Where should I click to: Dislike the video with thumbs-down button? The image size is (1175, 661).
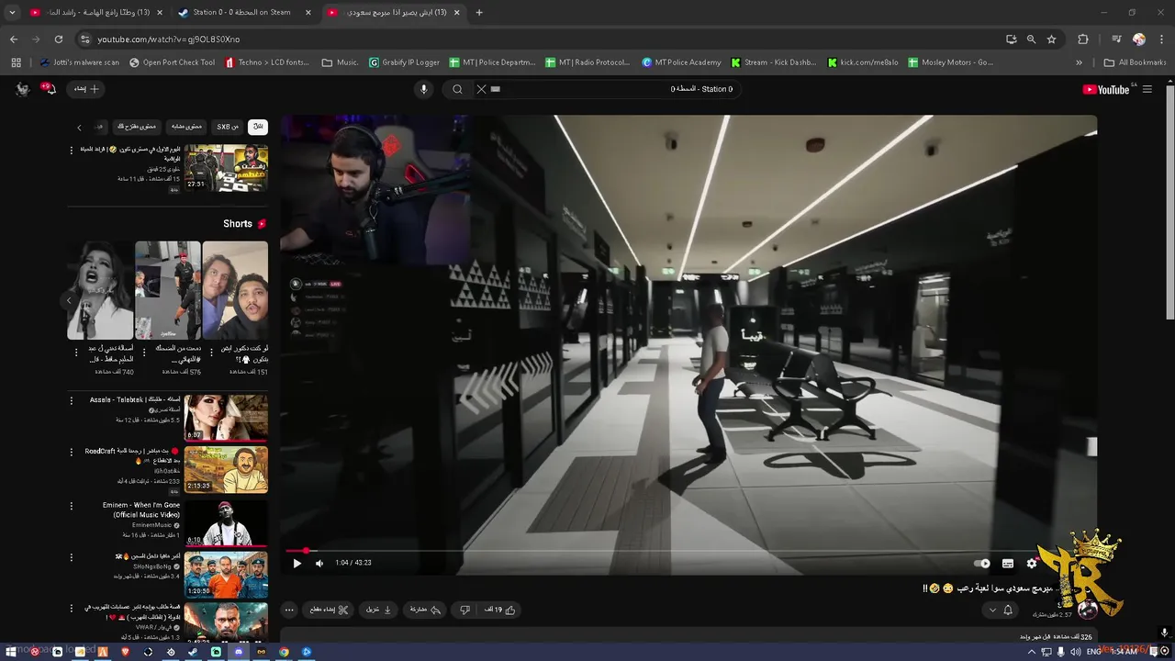click(x=464, y=610)
